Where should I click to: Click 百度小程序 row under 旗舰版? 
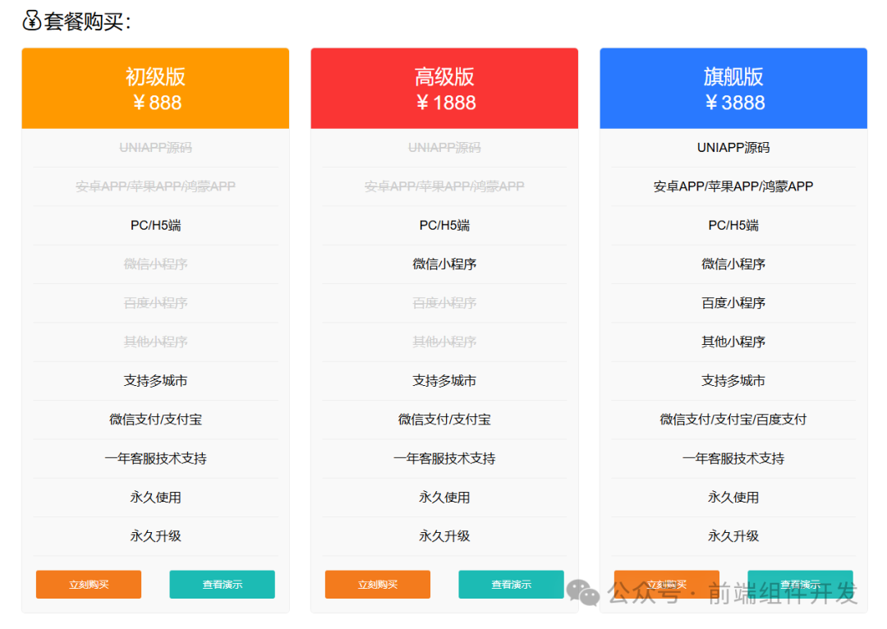[x=733, y=303]
